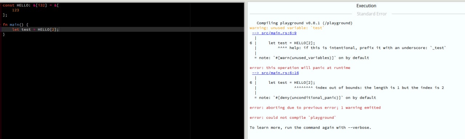Click the 'index out of bounds' message text
Viewport: 465px width, 139px height.
(380, 87)
